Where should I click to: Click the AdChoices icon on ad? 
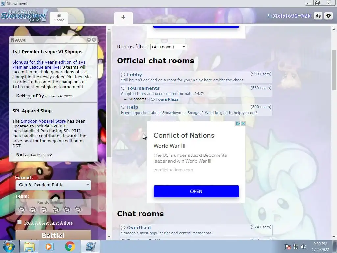tap(238, 124)
